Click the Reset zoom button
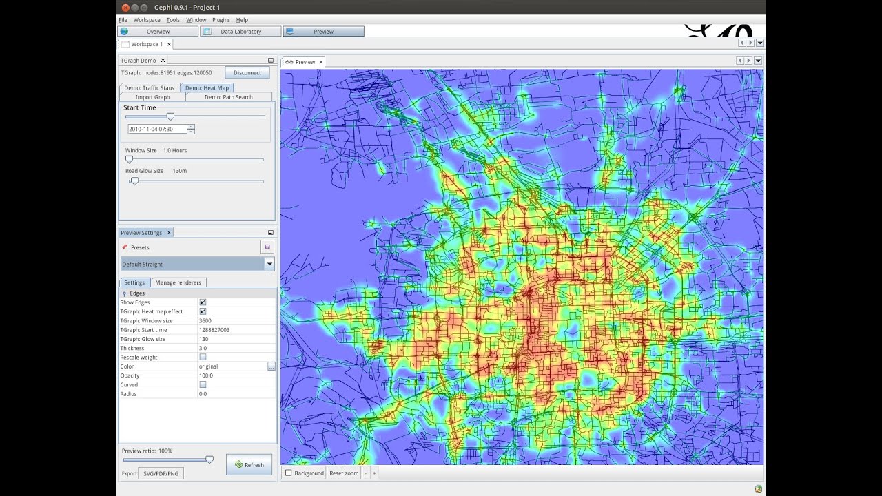 tap(344, 473)
